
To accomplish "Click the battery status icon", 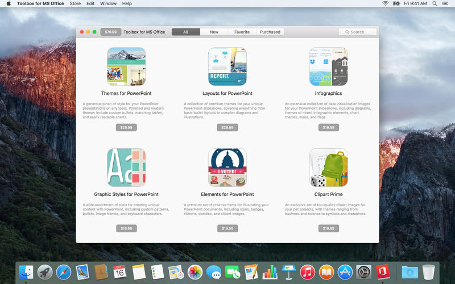I will point(396,3).
